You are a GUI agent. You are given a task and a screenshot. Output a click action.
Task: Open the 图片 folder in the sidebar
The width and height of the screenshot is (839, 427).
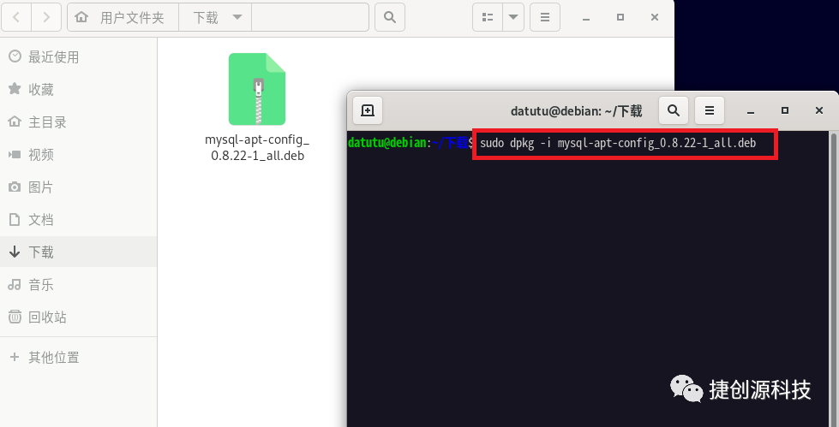coord(79,187)
